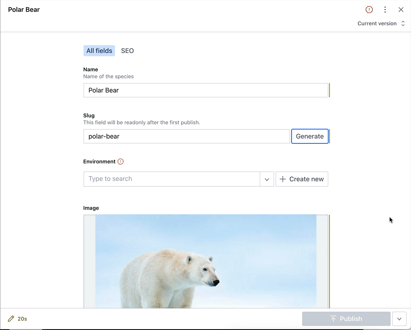
Task: Create a new Environment reference
Action: pos(302,179)
